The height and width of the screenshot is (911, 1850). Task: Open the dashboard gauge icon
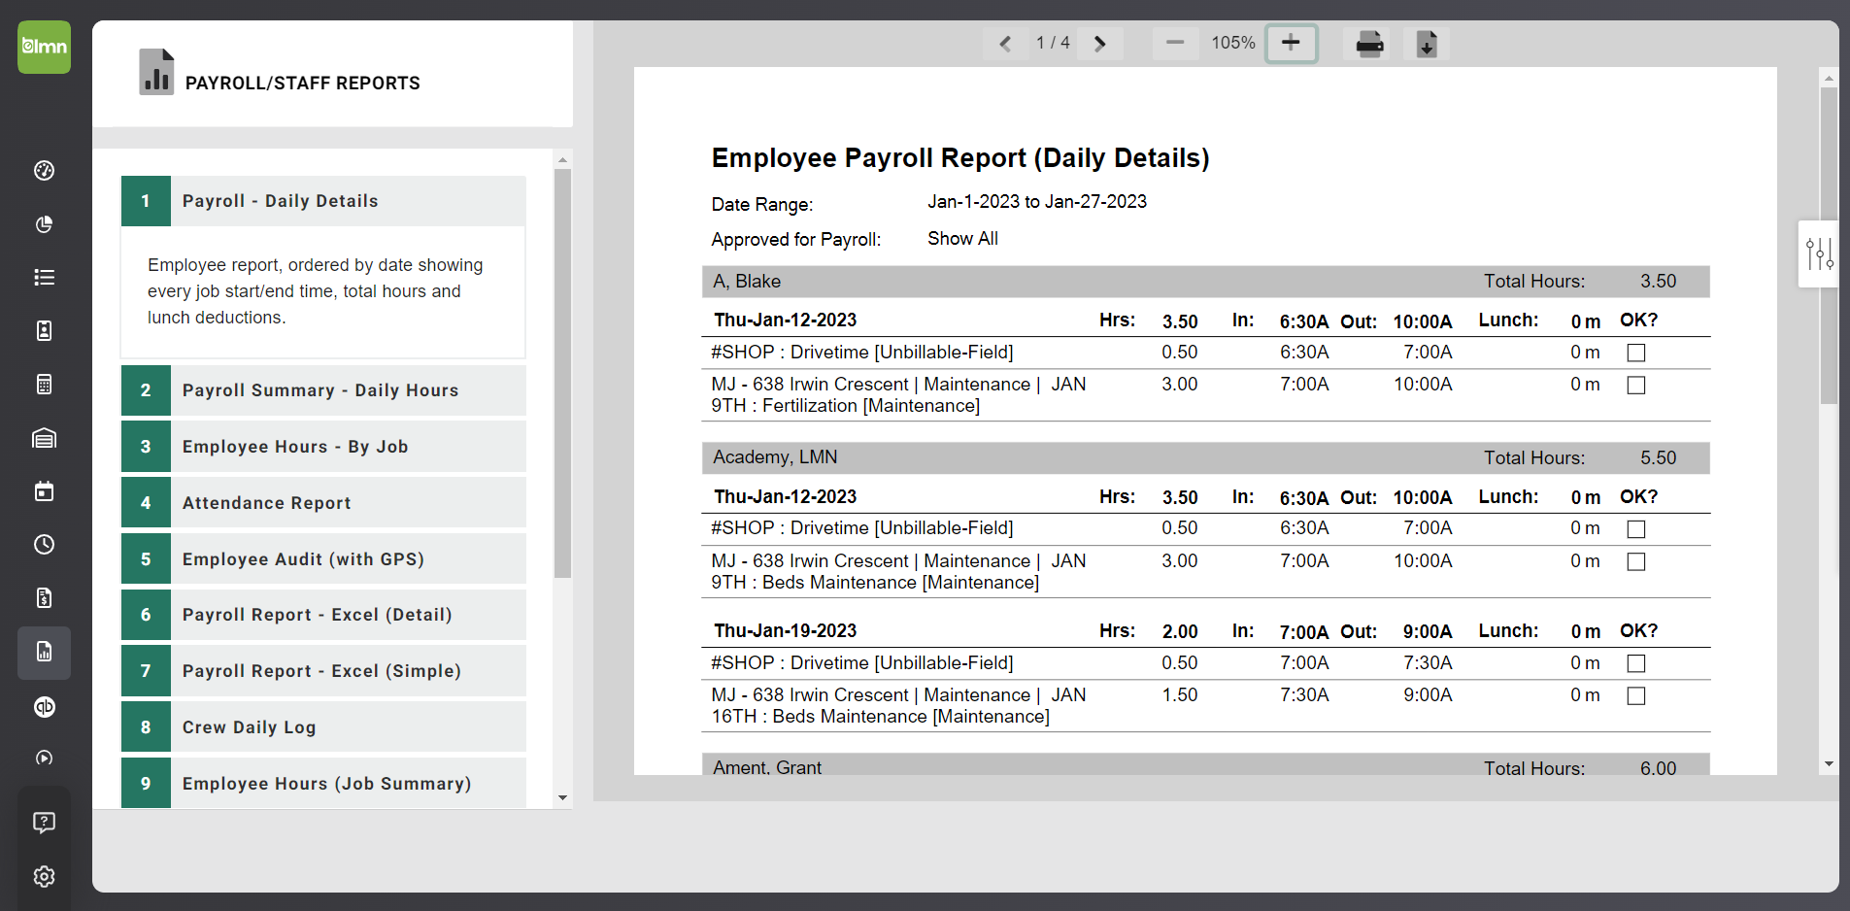[x=44, y=171]
